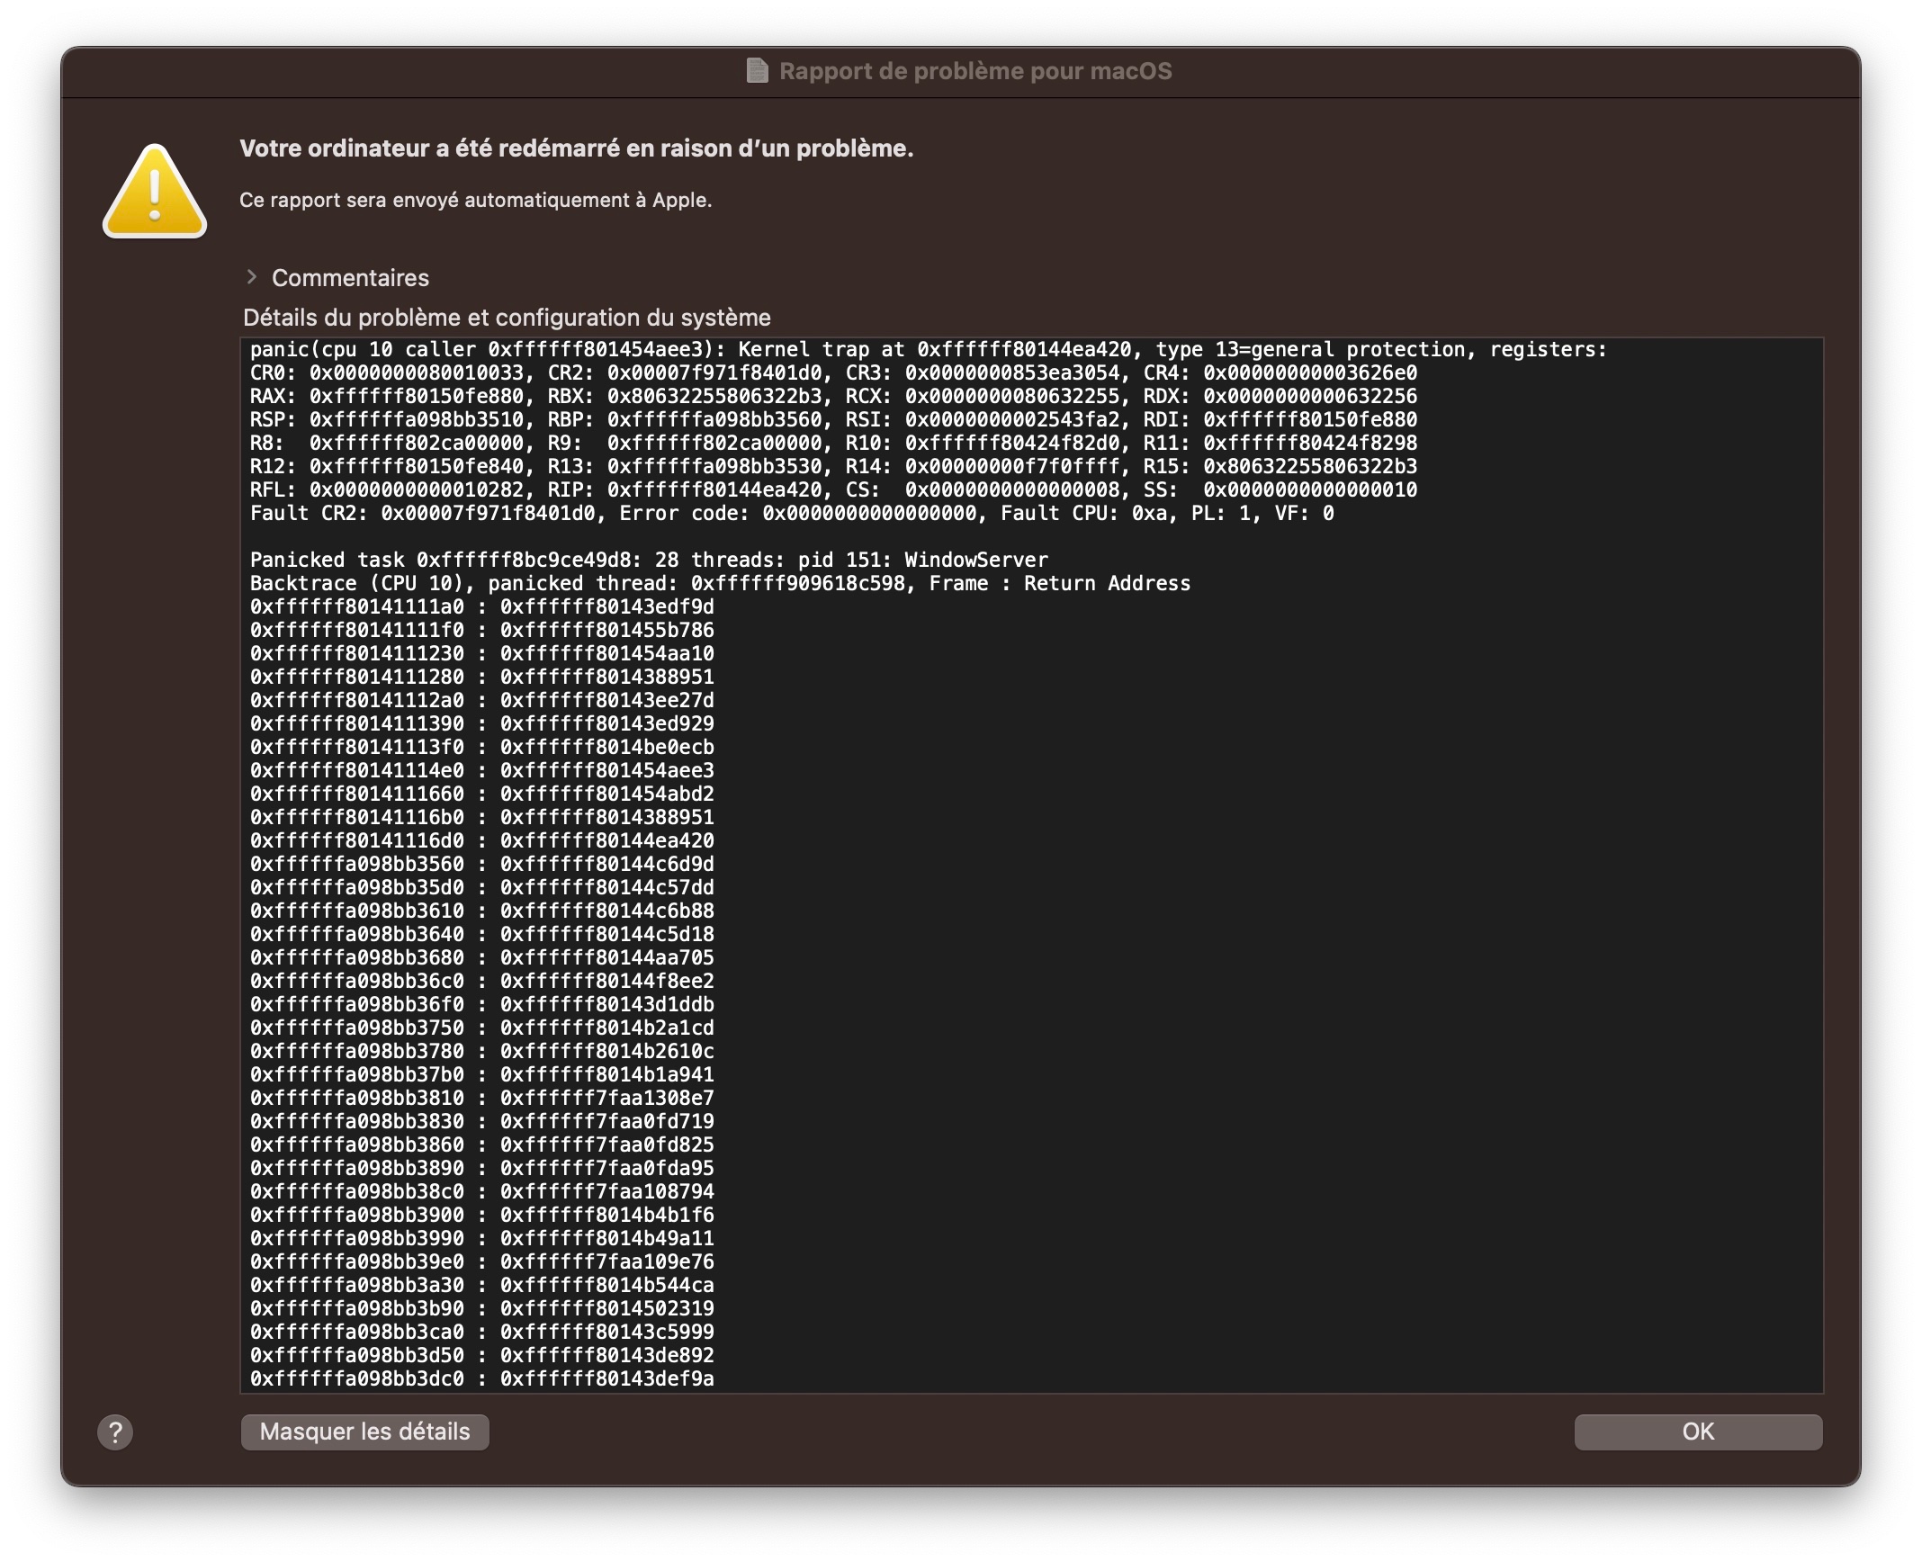The image size is (1922, 1562).
Task: Click the 'Fault CR2' error code line
Action: (x=792, y=513)
